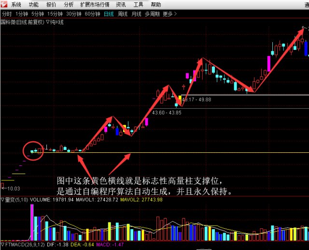Switch to 周线 weekly chart

(x=123, y=14)
